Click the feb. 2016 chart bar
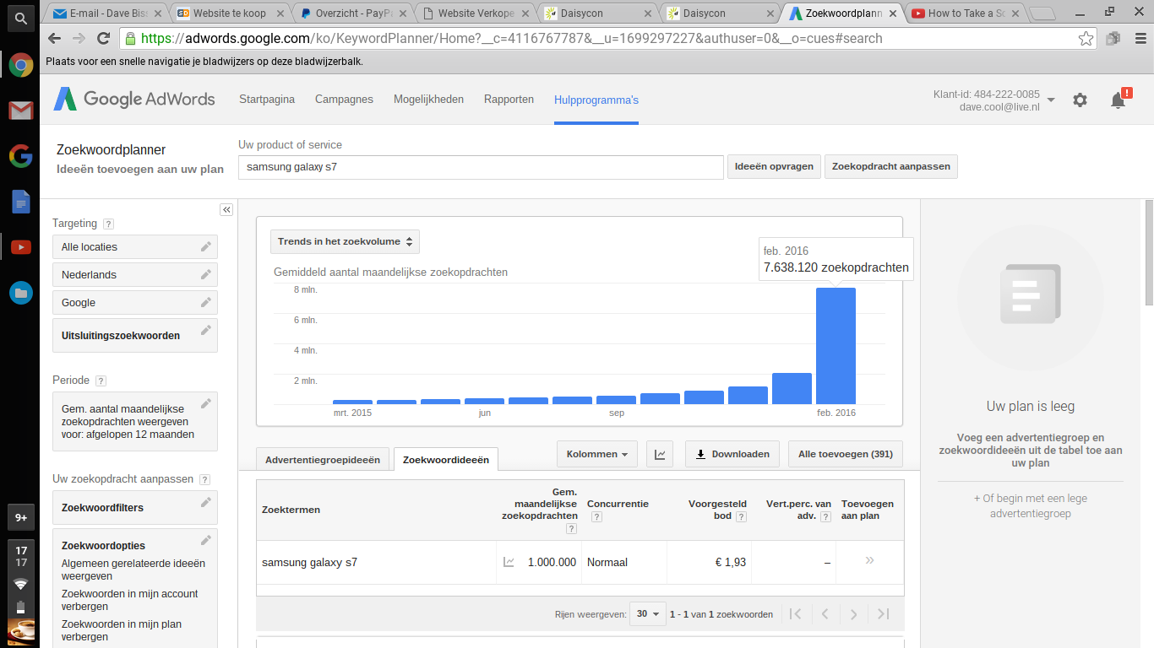 click(x=836, y=346)
